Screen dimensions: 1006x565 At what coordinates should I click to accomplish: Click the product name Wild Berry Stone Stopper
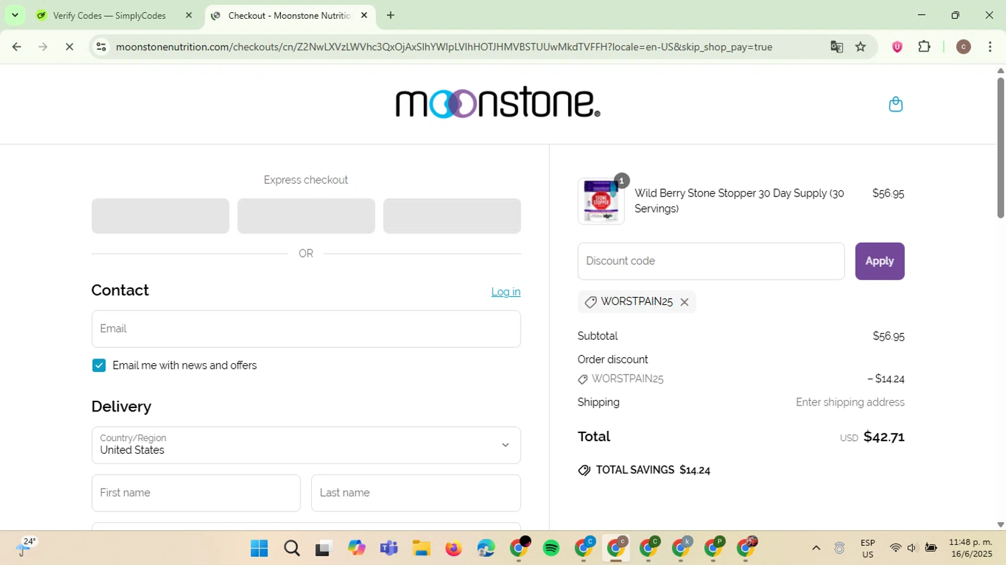coord(739,201)
